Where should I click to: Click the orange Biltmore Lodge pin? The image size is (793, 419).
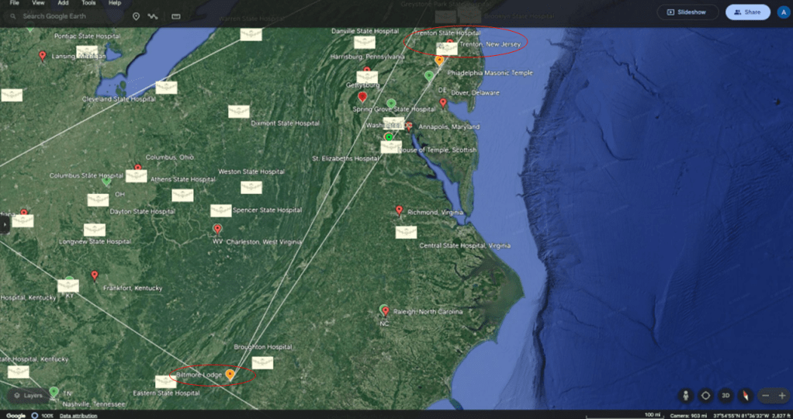(230, 374)
